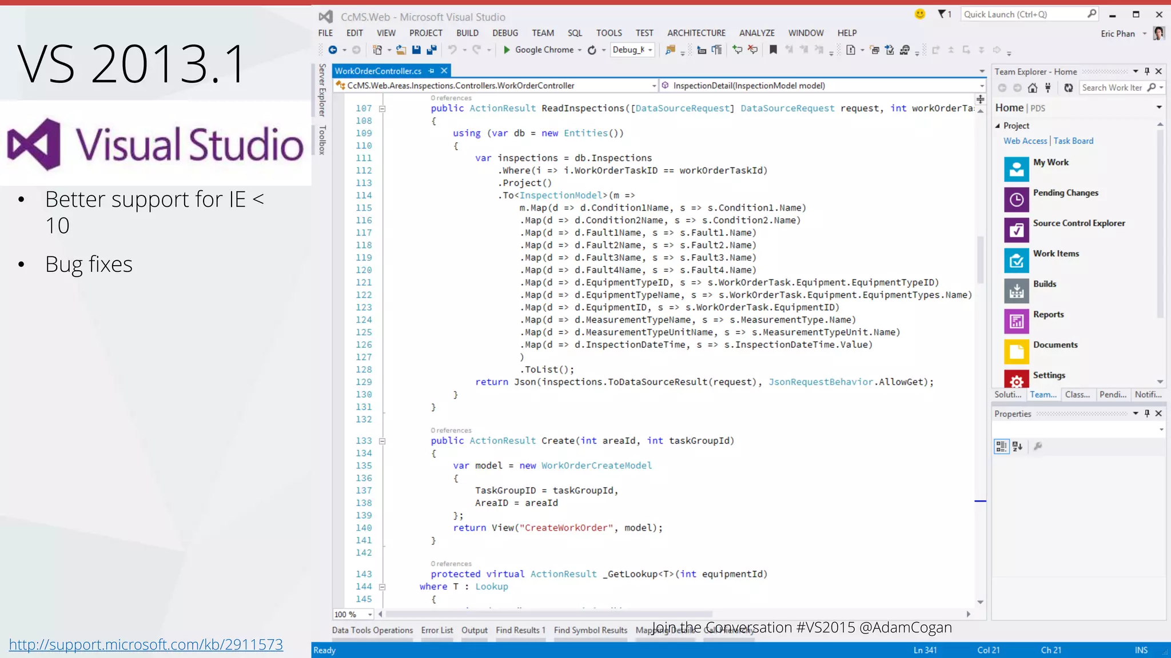1171x658 pixels.
Task: Click the Team Explorer Home icon
Action: click(x=1033, y=87)
